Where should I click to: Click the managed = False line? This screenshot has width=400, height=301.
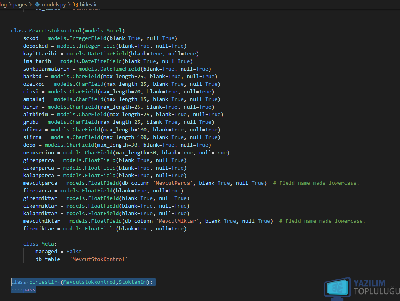coord(59,252)
